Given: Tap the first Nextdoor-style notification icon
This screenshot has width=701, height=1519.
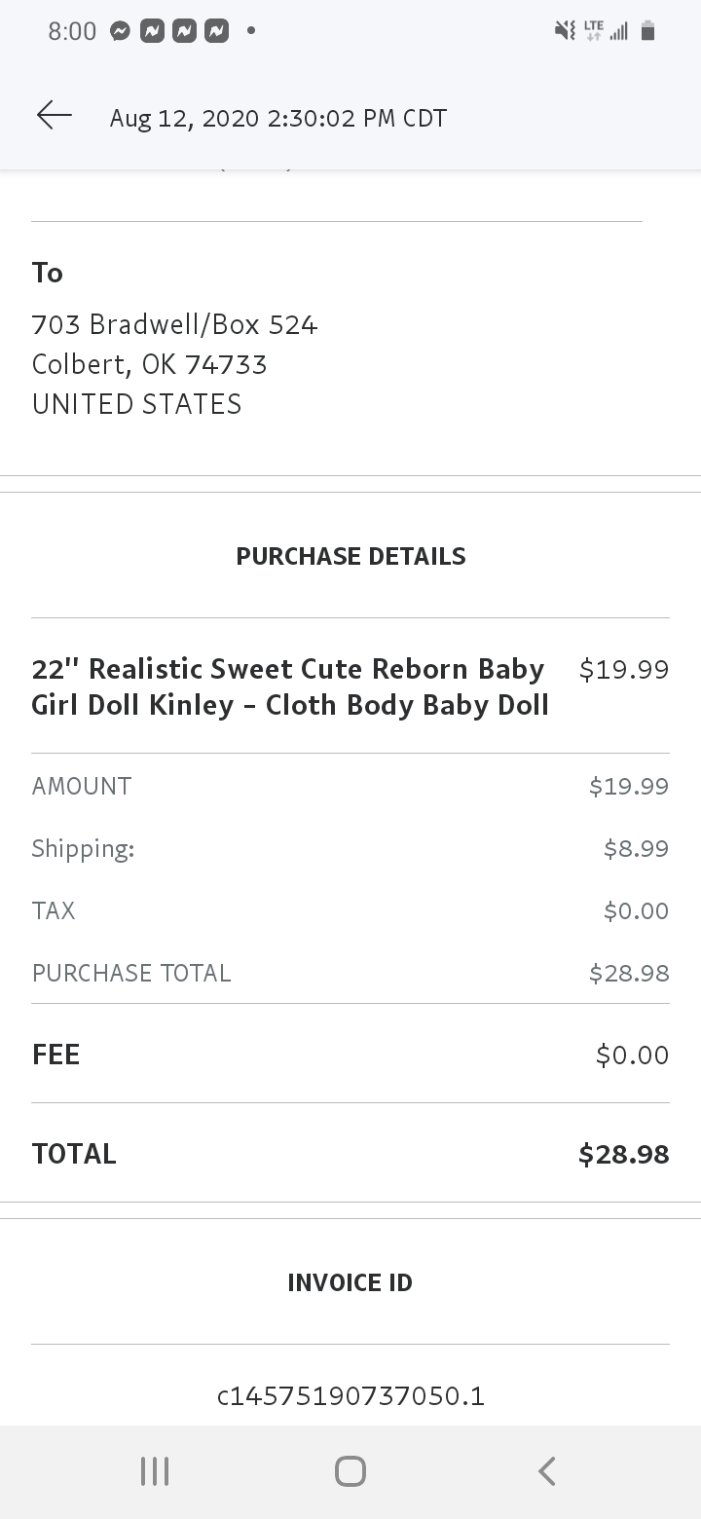Looking at the screenshot, I should coord(152,31).
